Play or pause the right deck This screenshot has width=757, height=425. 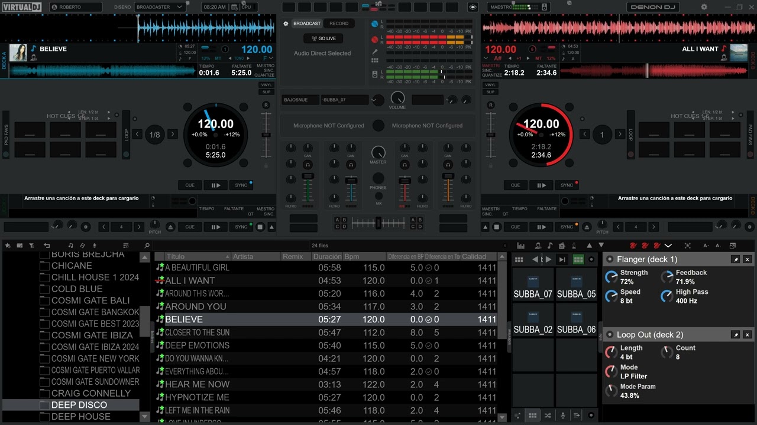pyautogui.click(x=541, y=185)
